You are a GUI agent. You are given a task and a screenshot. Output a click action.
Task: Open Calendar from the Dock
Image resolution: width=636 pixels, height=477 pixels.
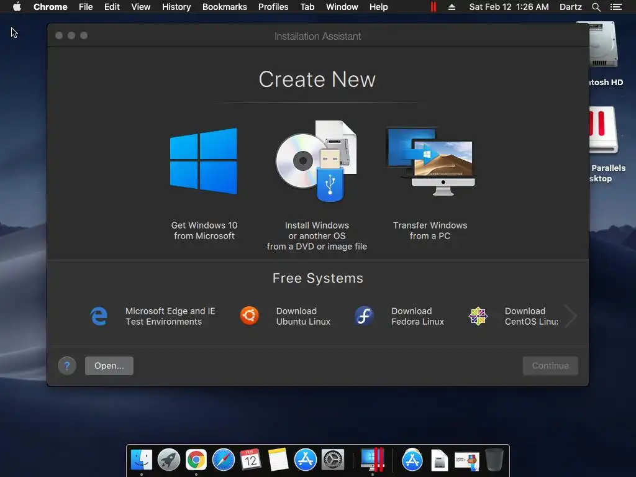coord(250,460)
